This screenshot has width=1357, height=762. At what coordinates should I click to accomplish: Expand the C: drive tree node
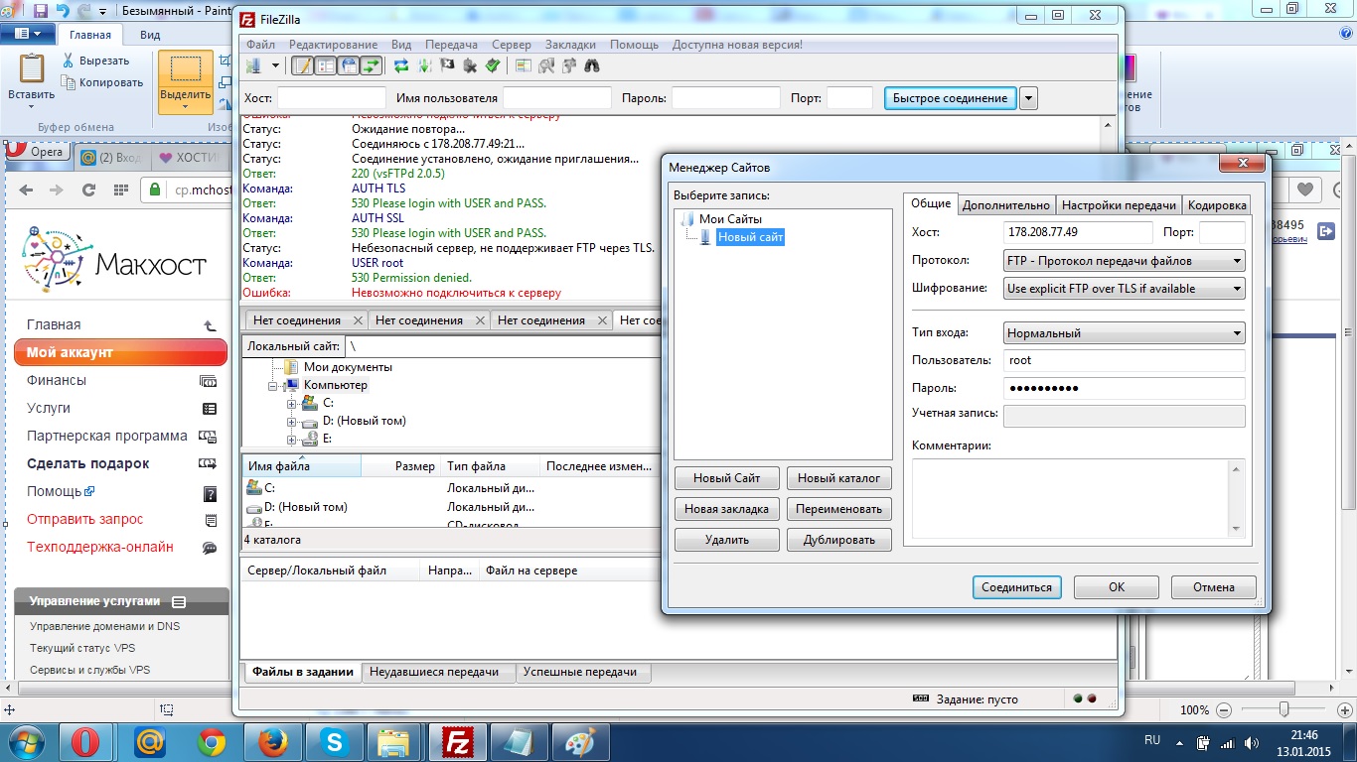click(x=292, y=404)
